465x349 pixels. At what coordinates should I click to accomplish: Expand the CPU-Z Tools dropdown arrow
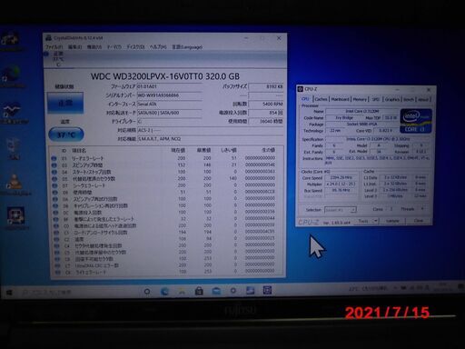pyautogui.click(x=376, y=221)
